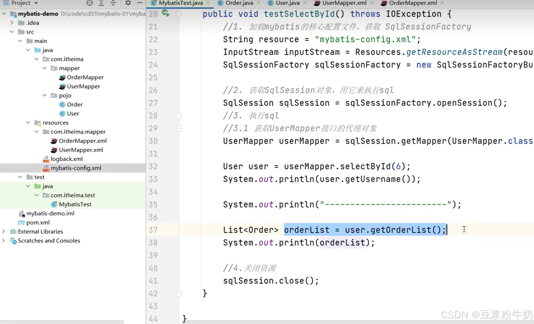The image size is (534, 324).
Task: Close the User.java editor tab
Action: (x=305, y=3)
